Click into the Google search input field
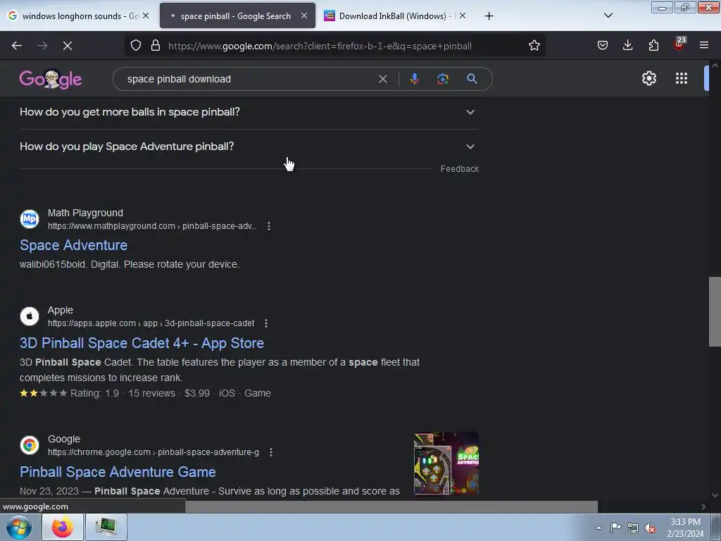This screenshot has height=541, width=721. [x=249, y=79]
